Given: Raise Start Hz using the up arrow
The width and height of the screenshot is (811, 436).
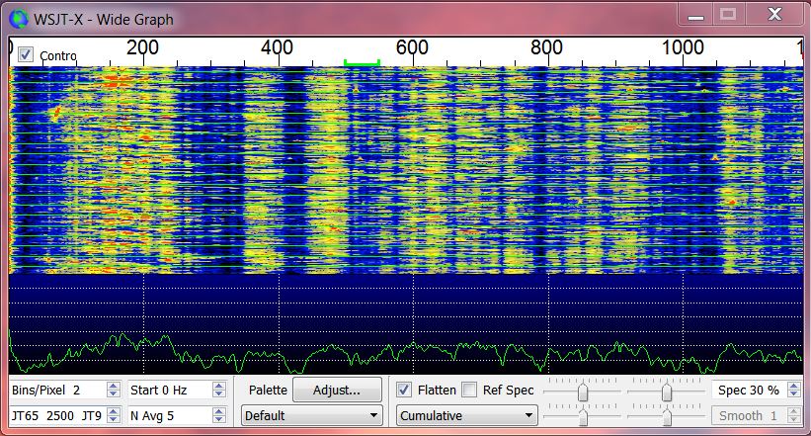Looking at the screenshot, I should (x=219, y=386).
